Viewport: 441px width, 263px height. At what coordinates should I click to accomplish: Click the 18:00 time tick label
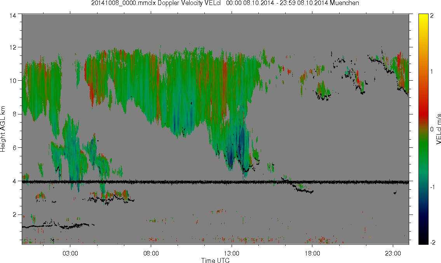click(312, 253)
